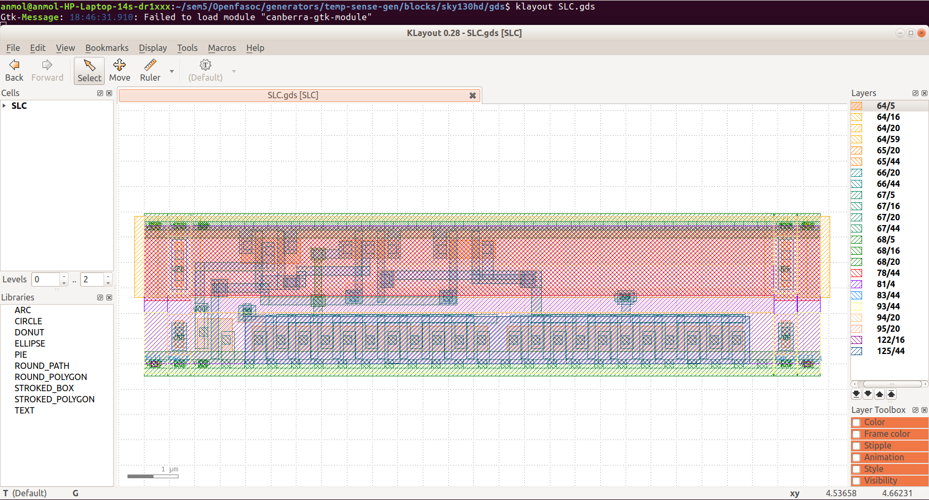
Task: Select the SLC.gds [SLC] tab
Action: coord(293,95)
